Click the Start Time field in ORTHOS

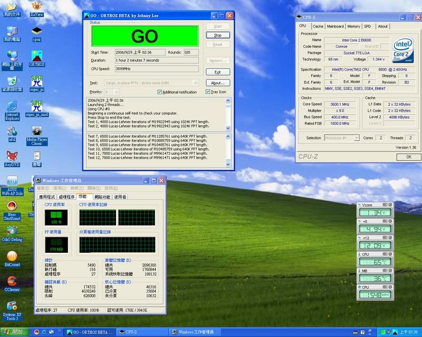coord(140,52)
